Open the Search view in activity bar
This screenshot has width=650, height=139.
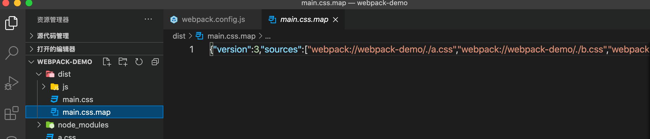tap(12, 53)
